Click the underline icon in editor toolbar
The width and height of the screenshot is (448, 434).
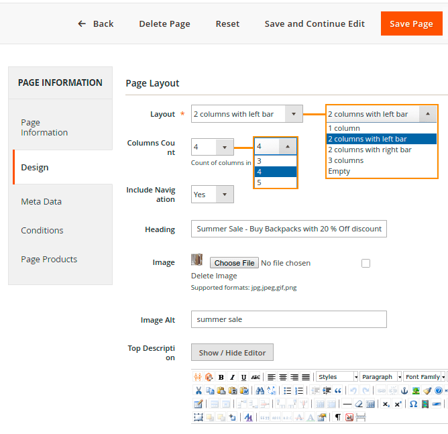pyautogui.click(x=243, y=377)
